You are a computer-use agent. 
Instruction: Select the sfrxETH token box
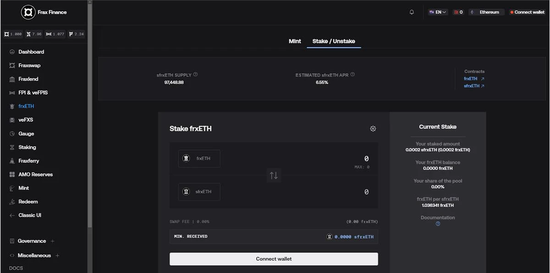coord(199,192)
